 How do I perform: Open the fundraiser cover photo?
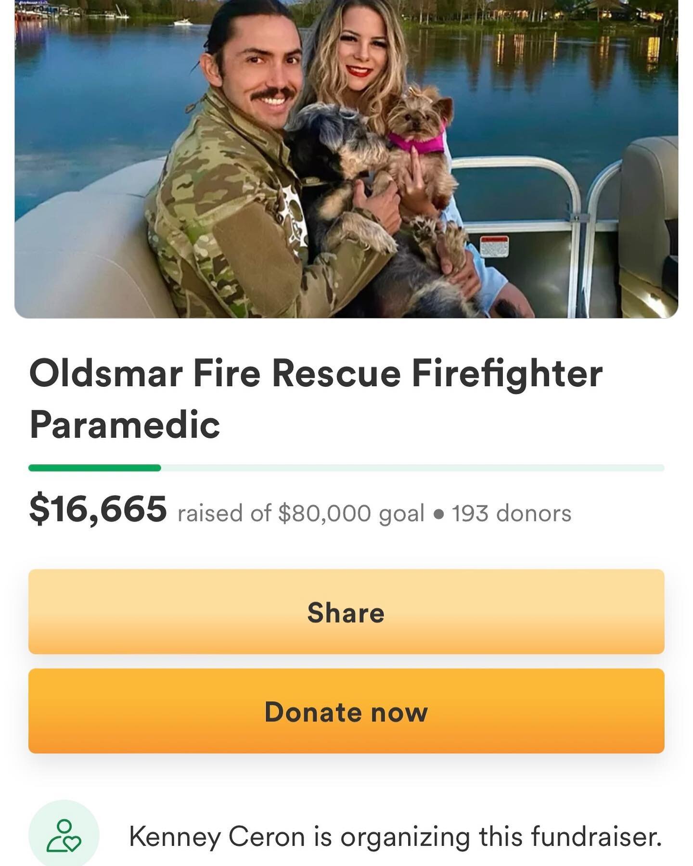(x=346, y=159)
